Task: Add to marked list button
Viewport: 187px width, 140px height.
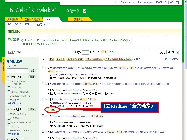Action: pos(75,59)
